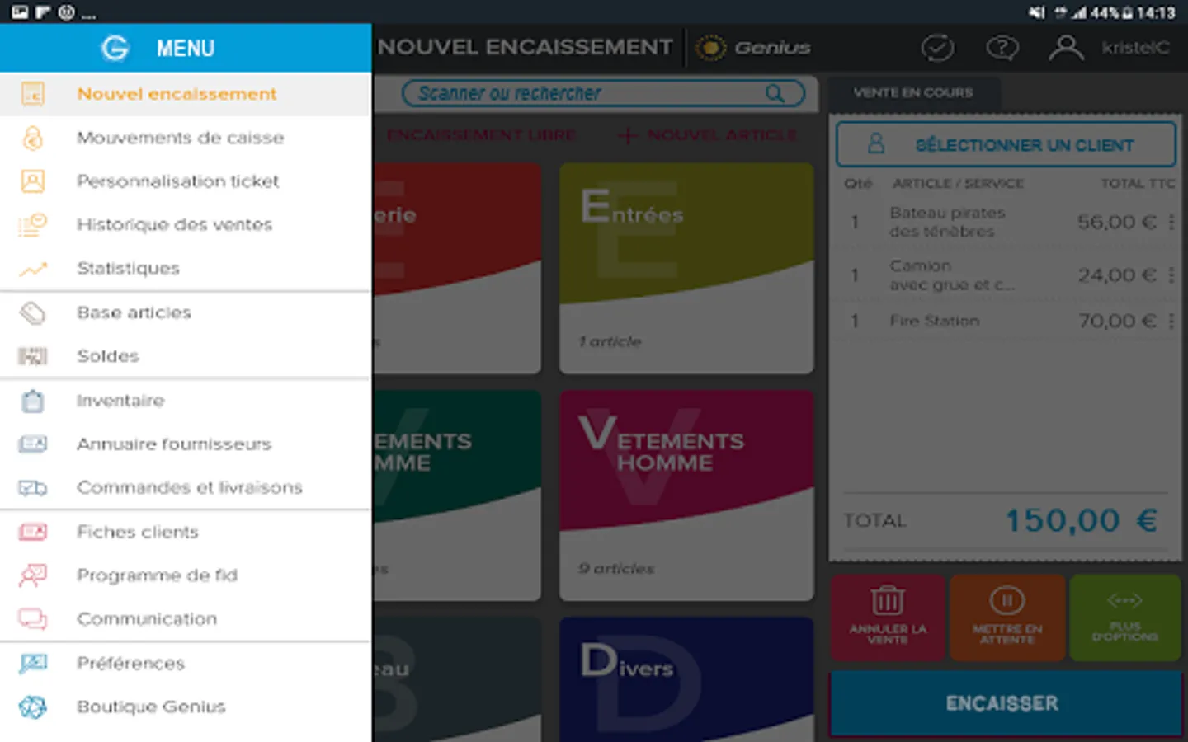Click the Soldes barcode icon
The image size is (1188, 742).
[x=32, y=356]
